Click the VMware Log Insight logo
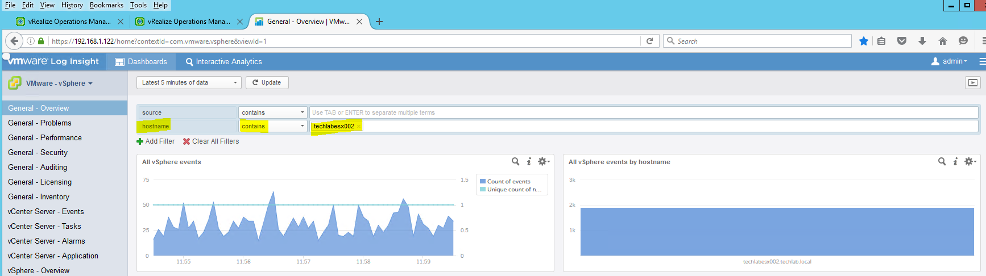The image size is (986, 276). (53, 61)
